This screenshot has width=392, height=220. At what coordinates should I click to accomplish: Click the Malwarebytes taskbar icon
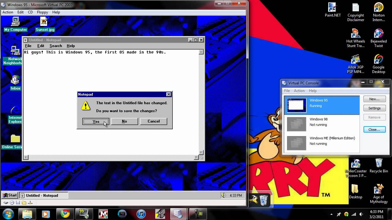[x=103, y=214]
